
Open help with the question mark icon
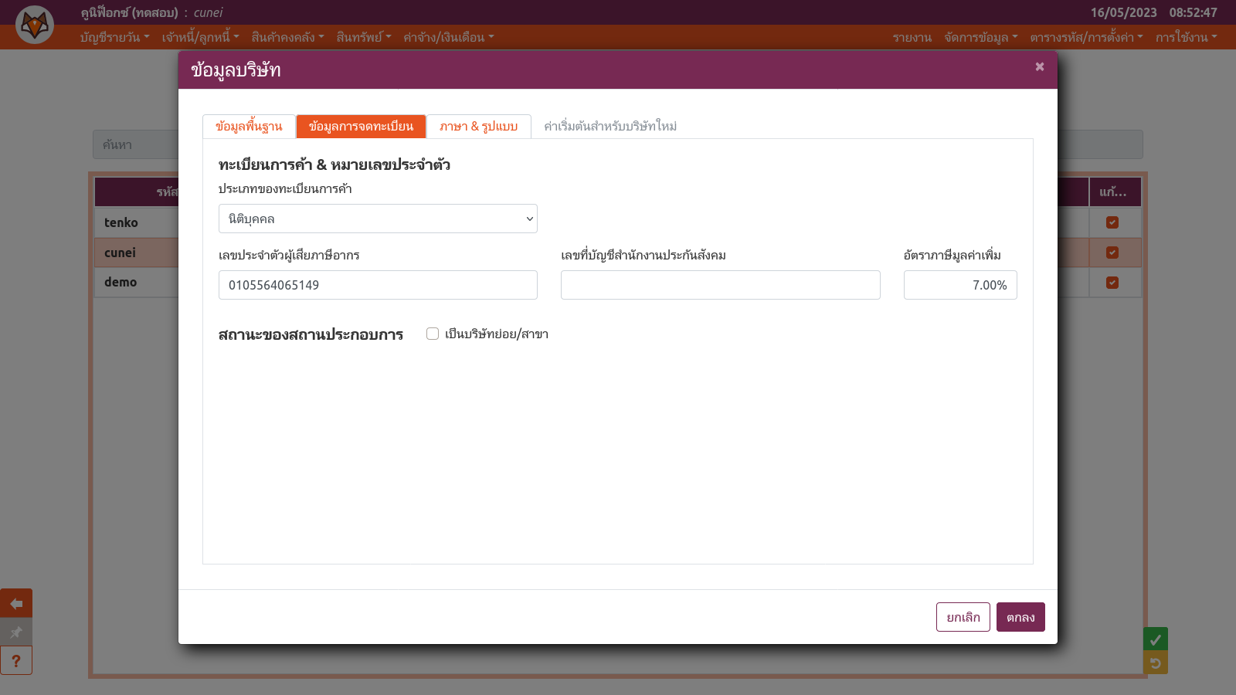(16, 661)
